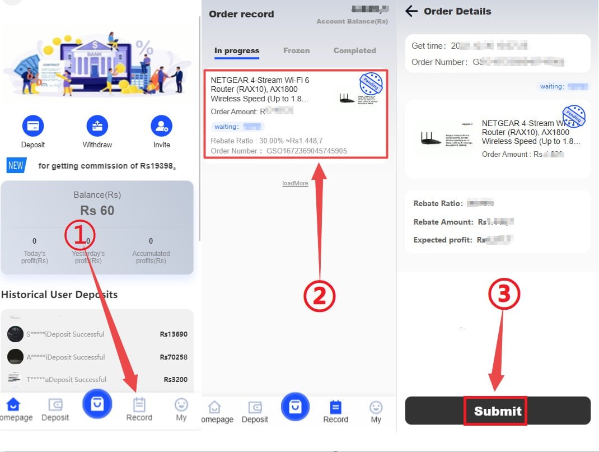The height and width of the screenshot is (452, 599).
Task: Tap the blue Deposit wallet icon on home screen
Action: (33, 125)
